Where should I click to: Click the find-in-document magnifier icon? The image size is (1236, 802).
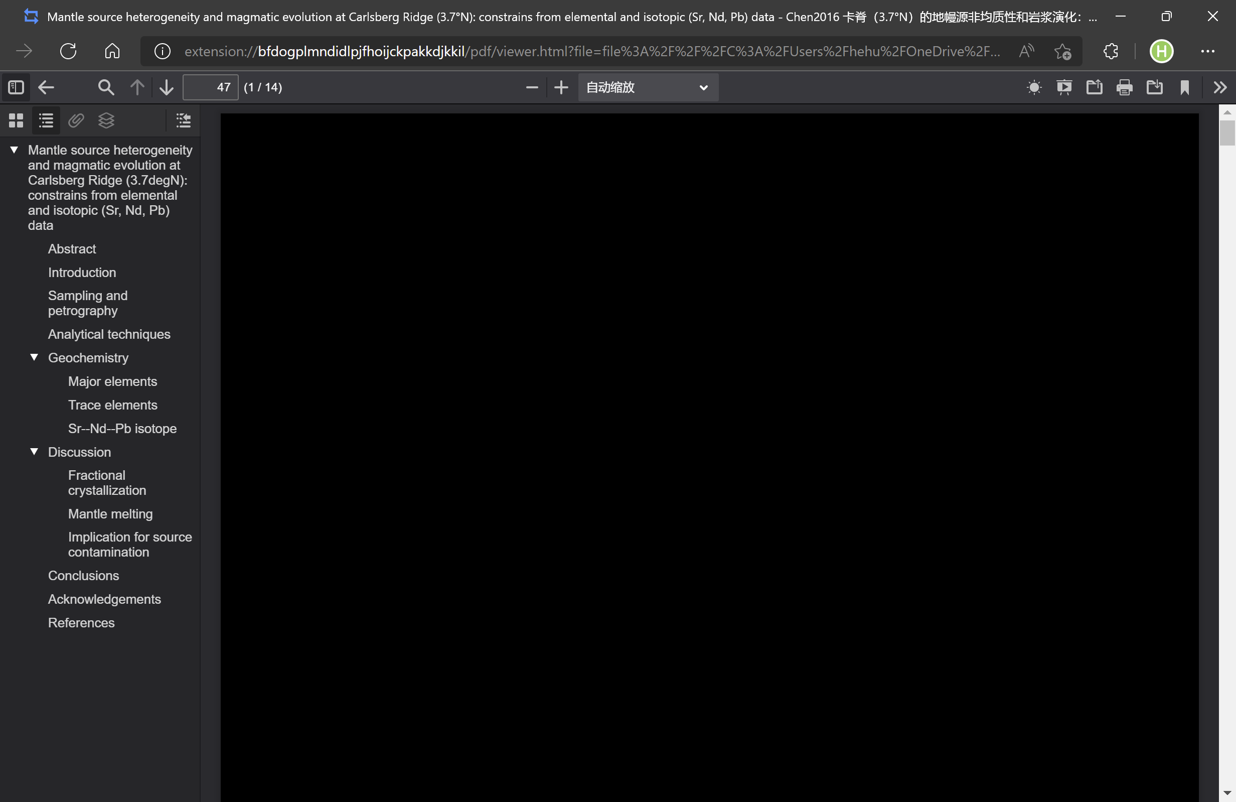[x=106, y=87]
